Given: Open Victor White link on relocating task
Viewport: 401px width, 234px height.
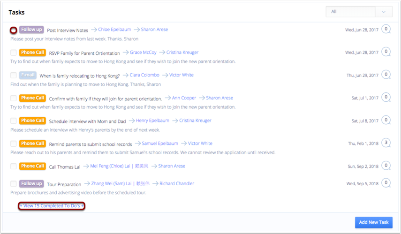Looking at the screenshot, I should click(x=182, y=75).
